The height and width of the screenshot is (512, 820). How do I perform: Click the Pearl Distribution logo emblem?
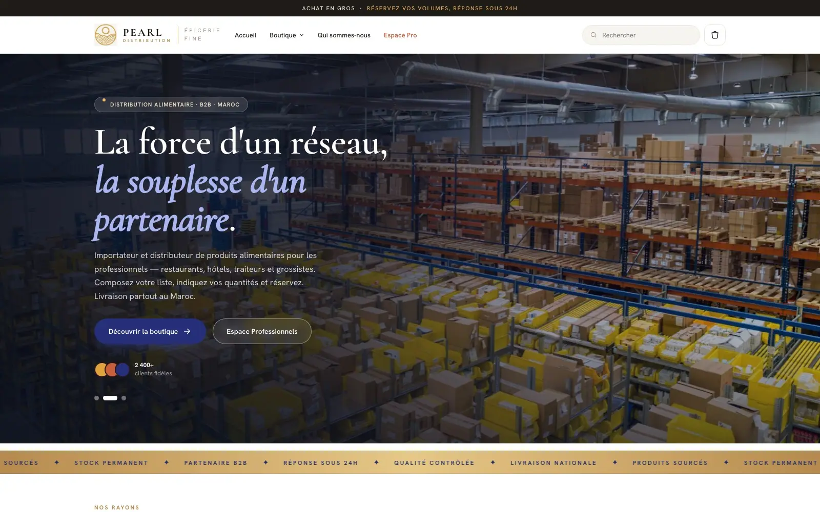pos(106,35)
